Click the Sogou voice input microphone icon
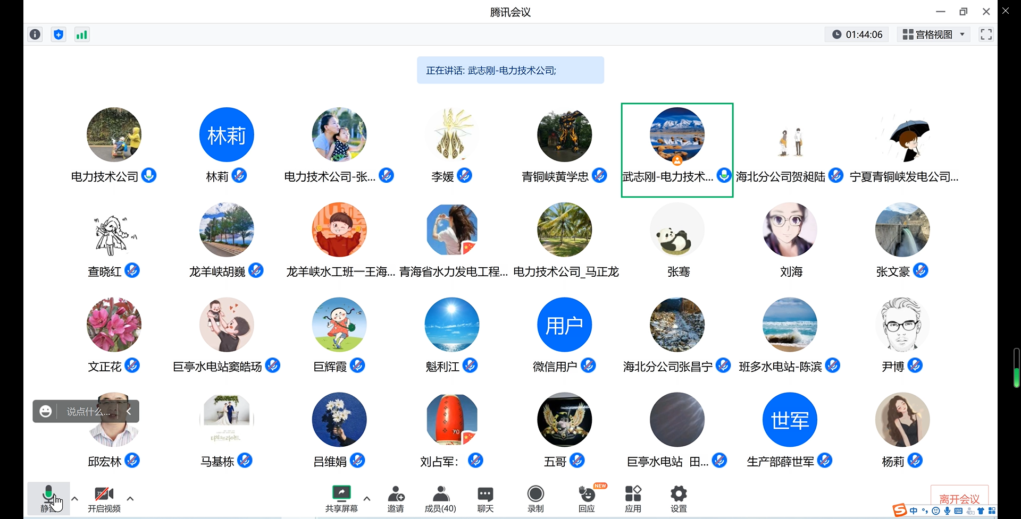1021x519 pixels. click(x=947, y=511)
